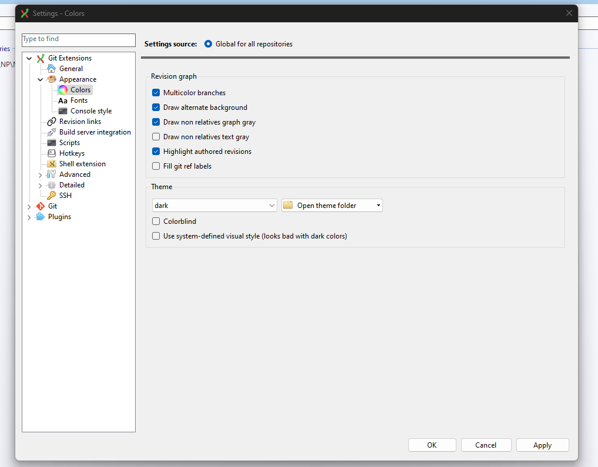Viewport: 598px width, 467px height.
Task: Select the Colors color wheel icon
Action: tap(62, 89)
